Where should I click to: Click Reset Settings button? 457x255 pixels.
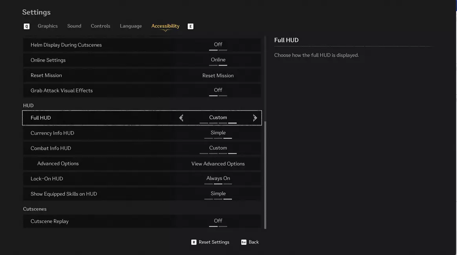point(214,242)
